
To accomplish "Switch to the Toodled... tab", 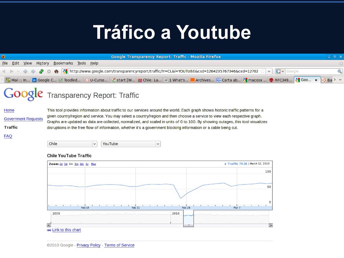I will pyautogui.click(x=71, y=80).
